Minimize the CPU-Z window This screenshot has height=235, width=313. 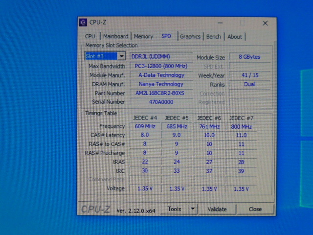pyautogui.click(x=220, y=23)
